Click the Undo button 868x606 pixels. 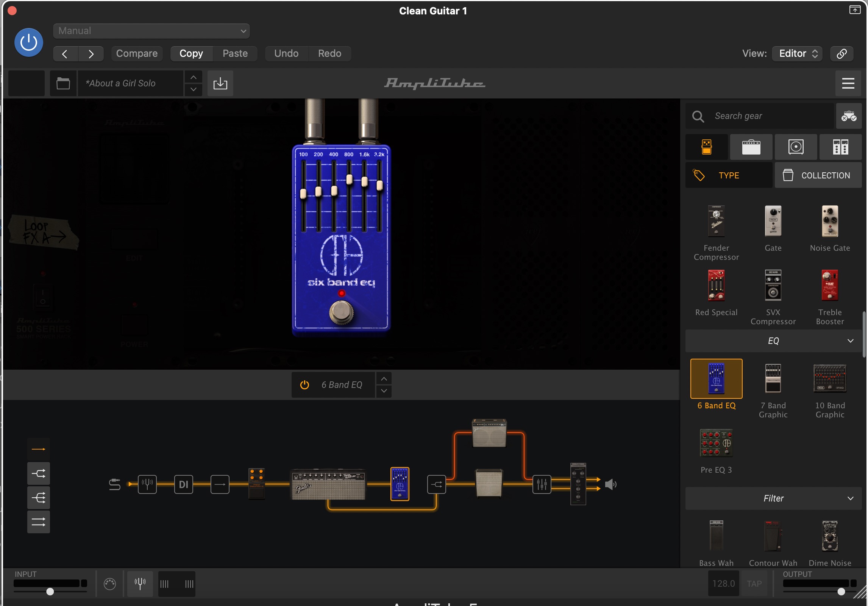[x=286, y=54]
